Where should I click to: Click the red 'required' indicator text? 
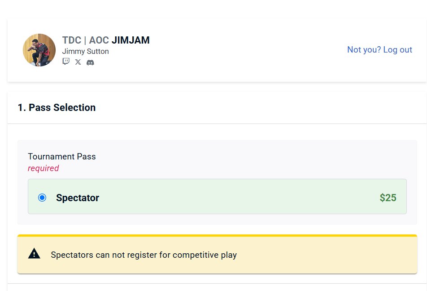coord(44,168)
